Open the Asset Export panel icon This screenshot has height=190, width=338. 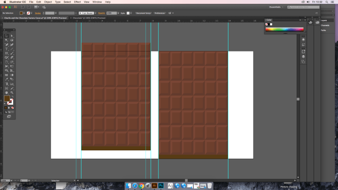pos(303,51)
